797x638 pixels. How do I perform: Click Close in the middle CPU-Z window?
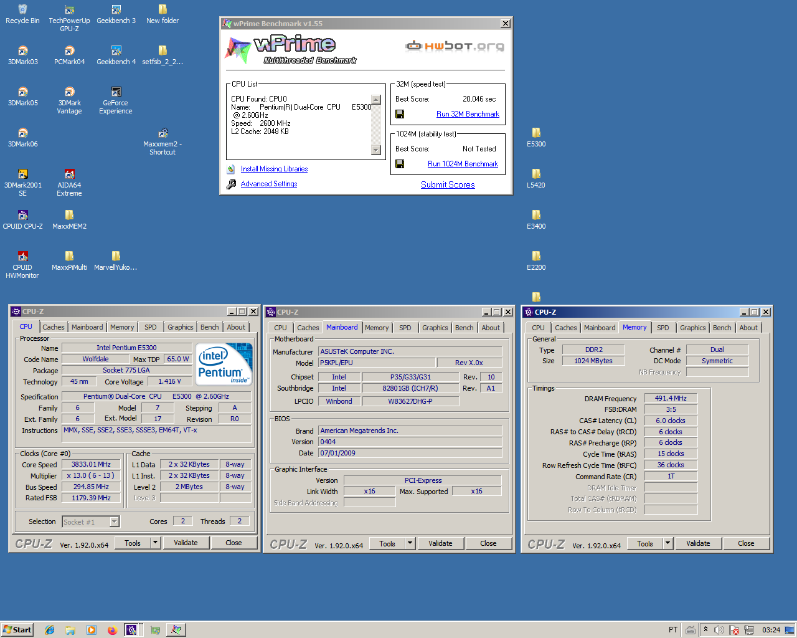click(488, 543)
